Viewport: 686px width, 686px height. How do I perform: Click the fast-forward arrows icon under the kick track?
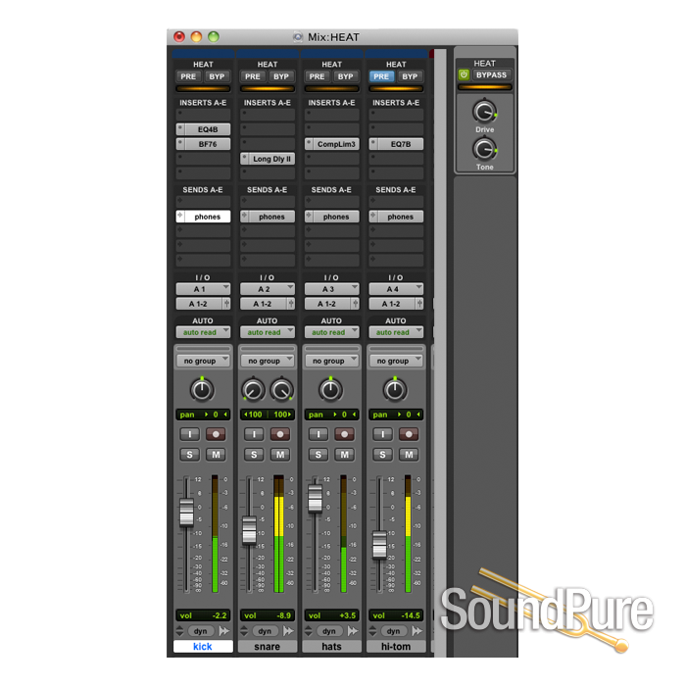click(224, 631)
